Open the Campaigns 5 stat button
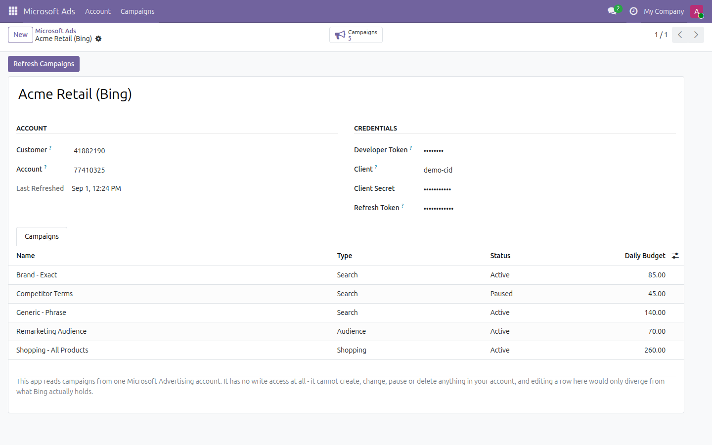Viewport: 712px width, 445px height. [x=356, y=35]
